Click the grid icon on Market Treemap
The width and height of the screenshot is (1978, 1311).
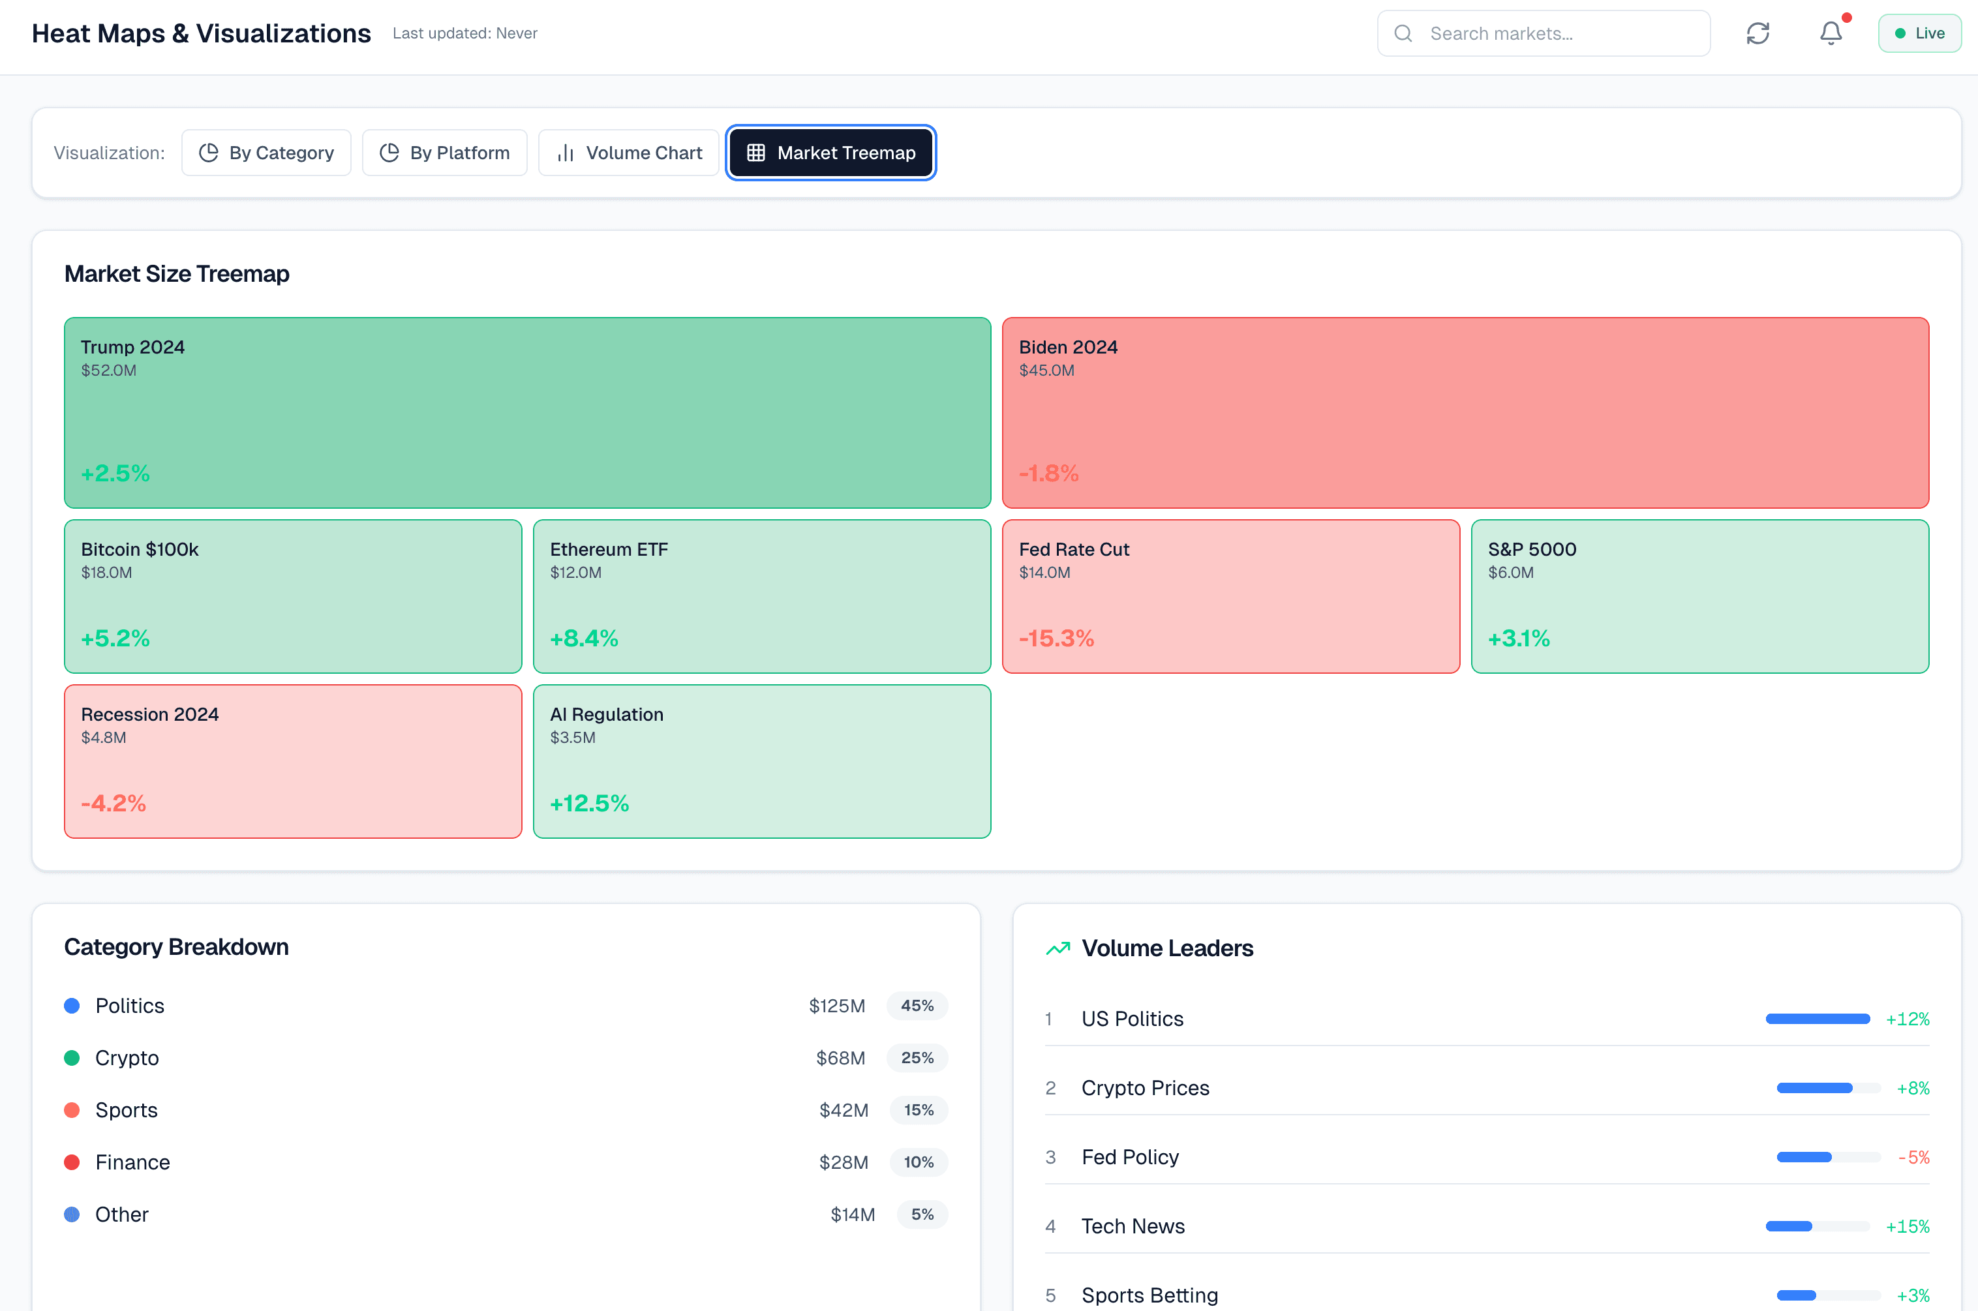757,152
